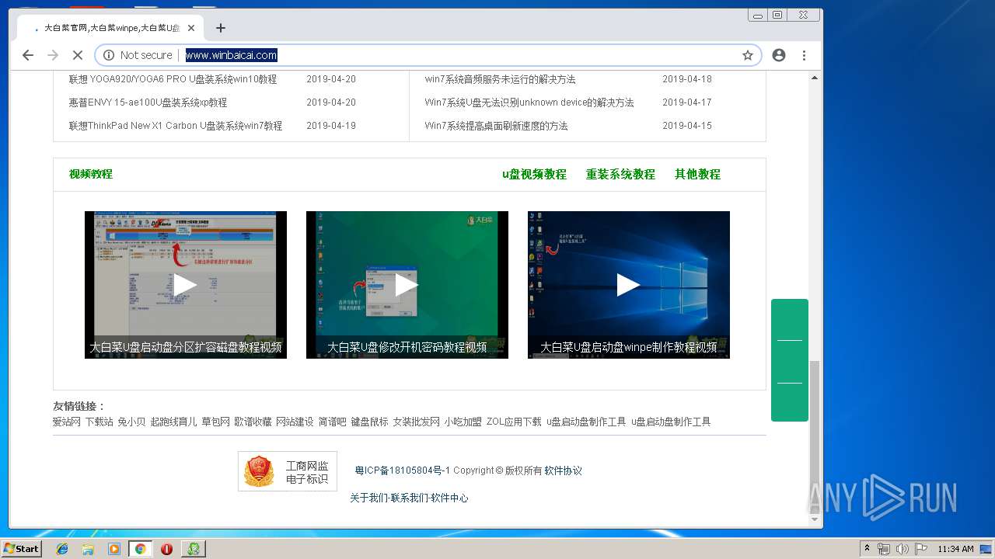
Task: Launch Internet Explorer from taskbar
Action: pyautogui.click(x=62, y=549)
